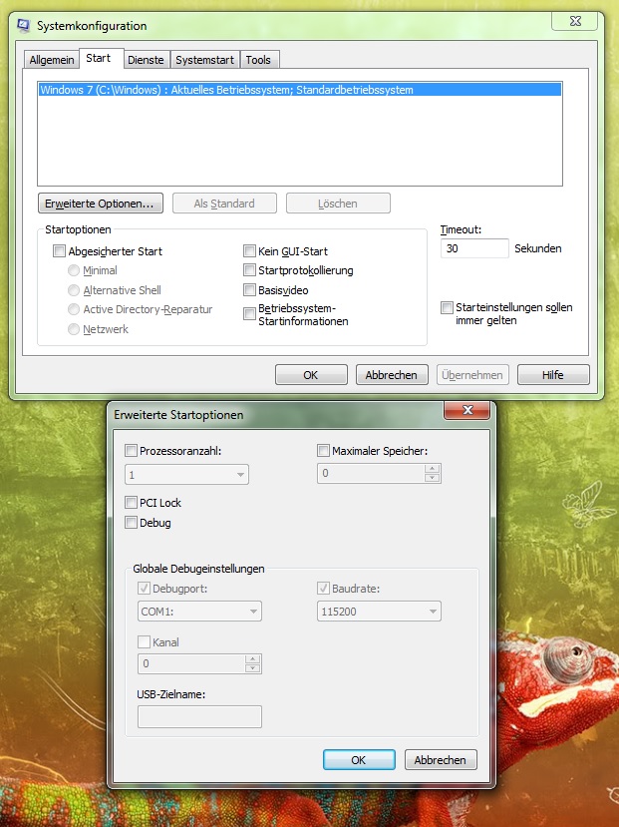Screen dimensions: 619x827
Task: Open the COM1 Debugport dropdown
Action: [x=199, y=612]
